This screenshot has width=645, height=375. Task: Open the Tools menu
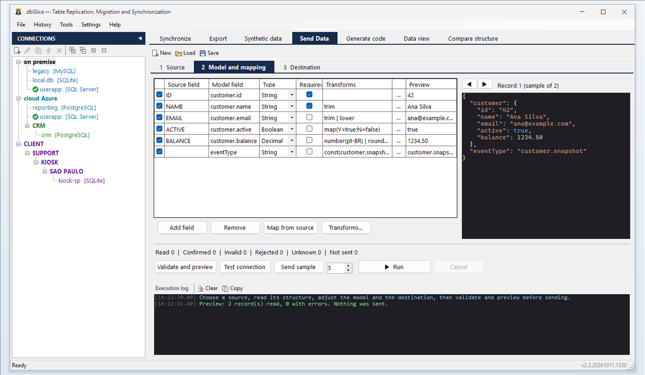click(x=66, y=25)
